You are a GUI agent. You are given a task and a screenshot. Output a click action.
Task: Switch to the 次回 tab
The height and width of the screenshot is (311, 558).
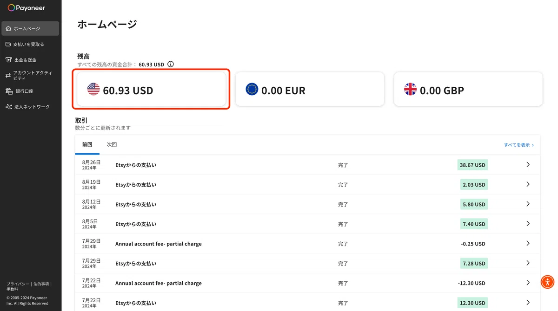[x=112, y=144]
